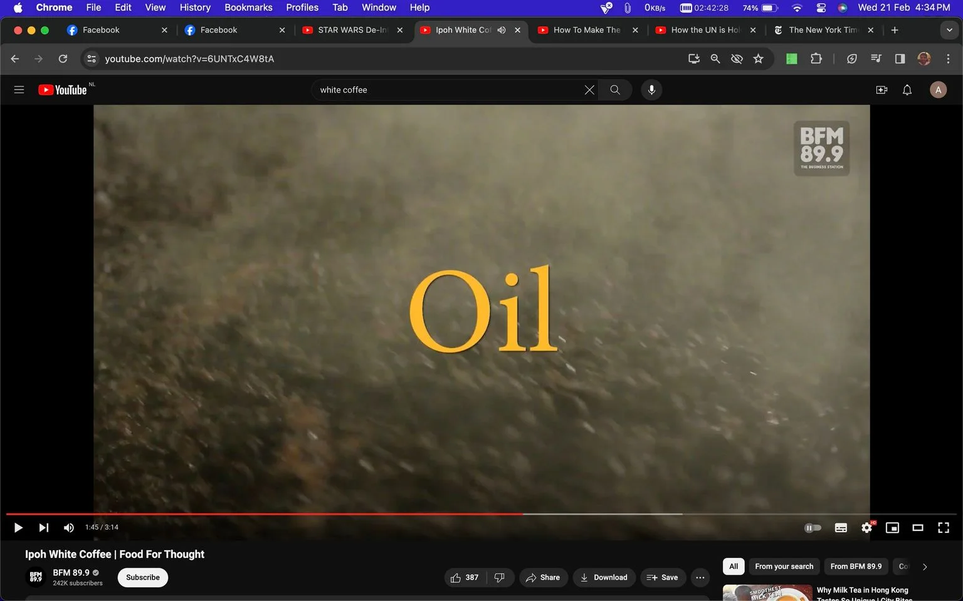This screenshot has height=601, width=963.
Task: Subscribe to BFM 89.9 channel
Action: 143,577
